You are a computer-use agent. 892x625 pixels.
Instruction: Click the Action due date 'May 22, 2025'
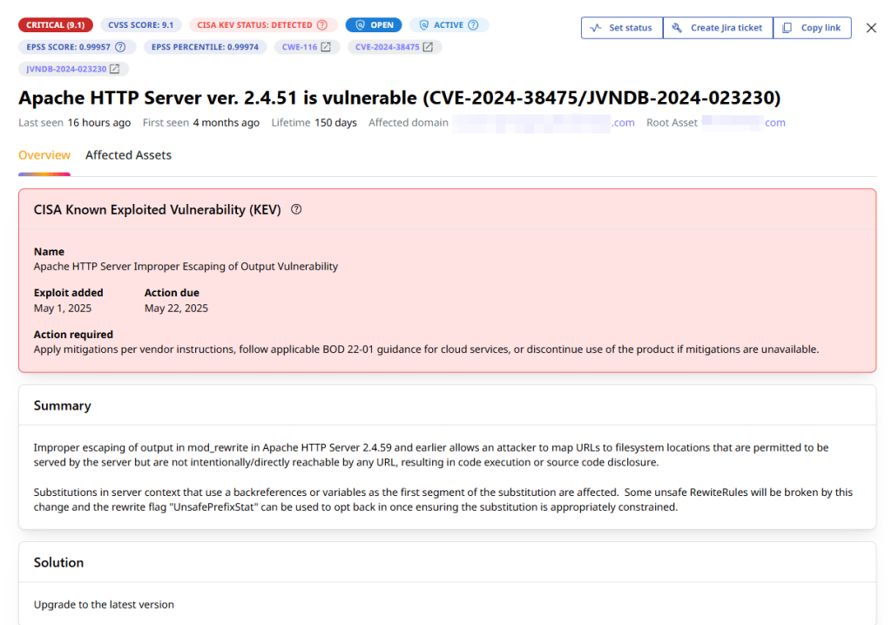tap(176, 308)
